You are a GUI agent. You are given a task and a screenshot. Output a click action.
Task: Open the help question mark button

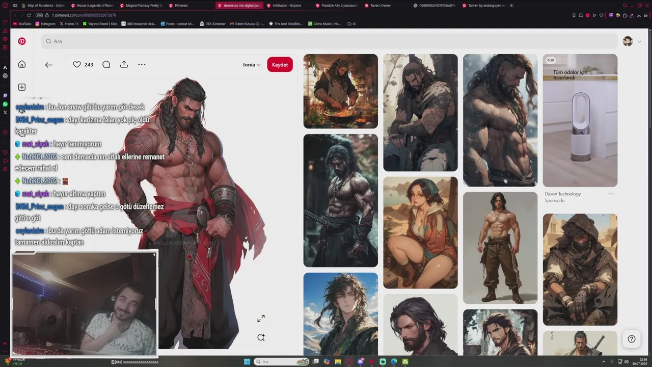(x=632, y=339)
